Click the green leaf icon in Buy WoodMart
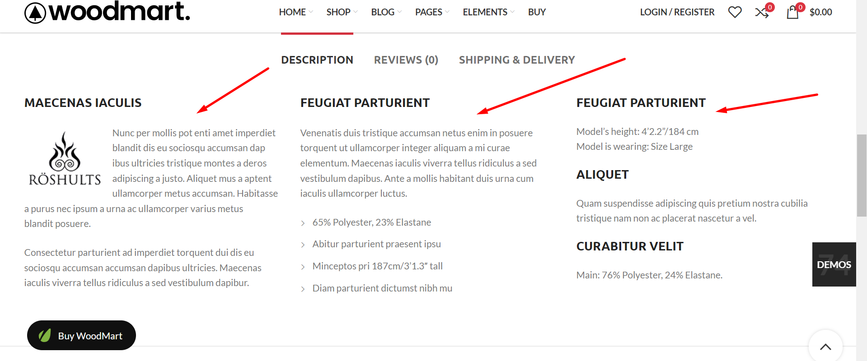The width and height of the screenshot is (867, 361). coord(45,335)
